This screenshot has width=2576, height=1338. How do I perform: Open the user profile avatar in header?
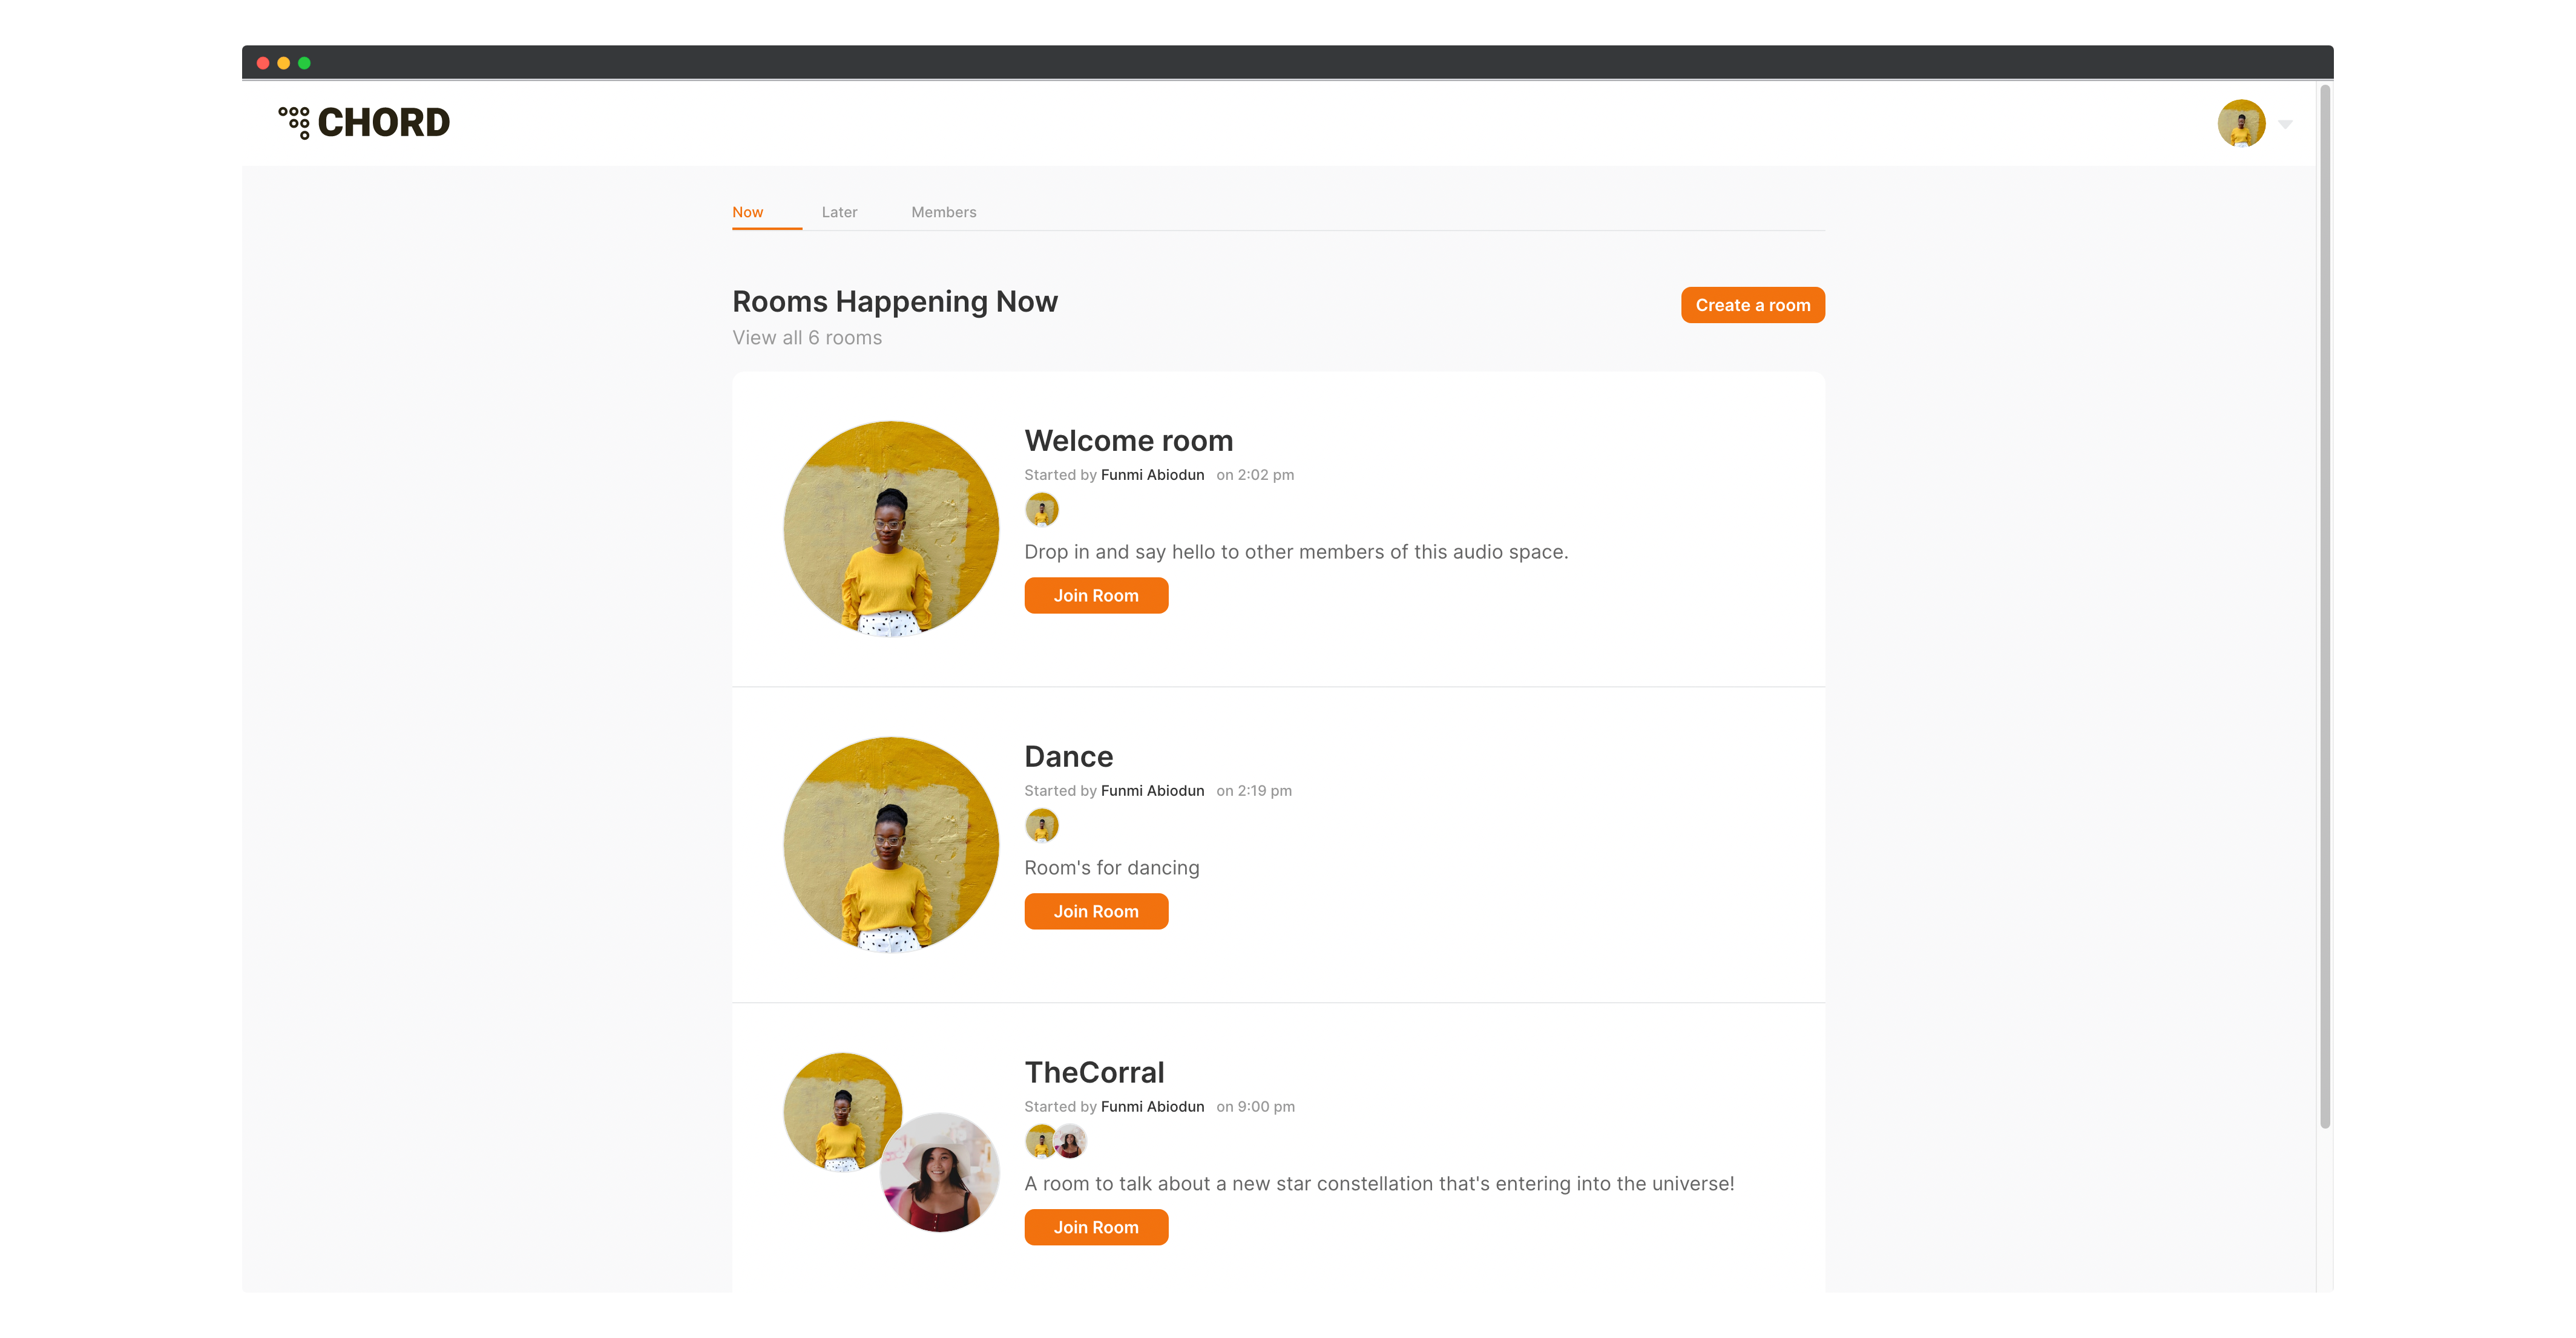(x=2241, y=123)
